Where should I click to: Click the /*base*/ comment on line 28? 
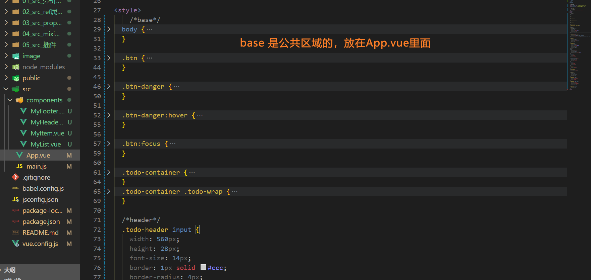pyautogui.click(x=145, y=20)
